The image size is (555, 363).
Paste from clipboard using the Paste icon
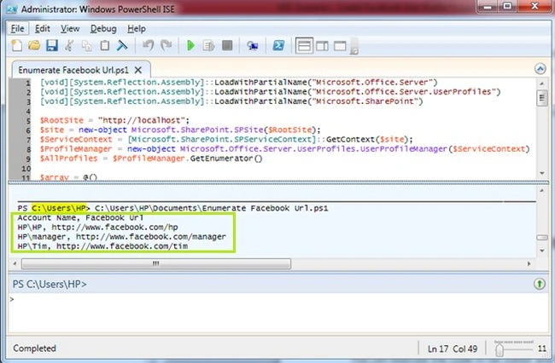pyautogui.click(x=104, y=45)
